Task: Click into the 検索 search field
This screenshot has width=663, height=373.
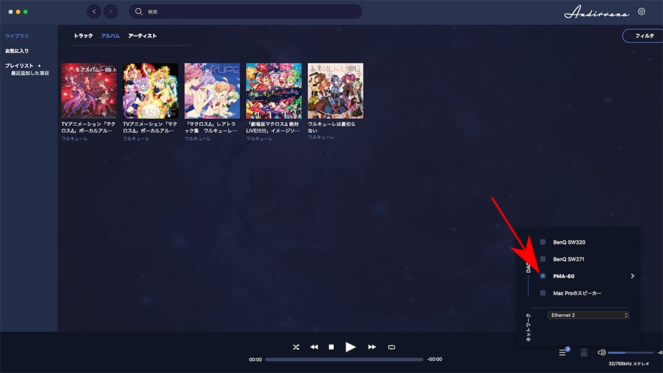Action: click(x=246, y=12)
